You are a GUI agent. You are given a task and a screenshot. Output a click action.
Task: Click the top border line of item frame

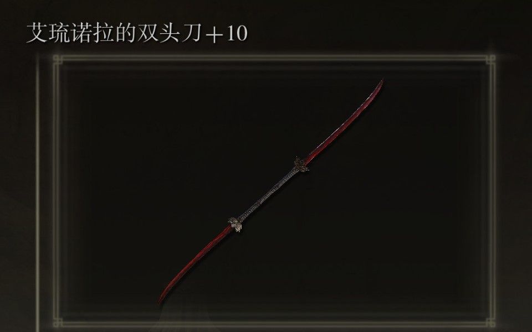tap(274, 58)
